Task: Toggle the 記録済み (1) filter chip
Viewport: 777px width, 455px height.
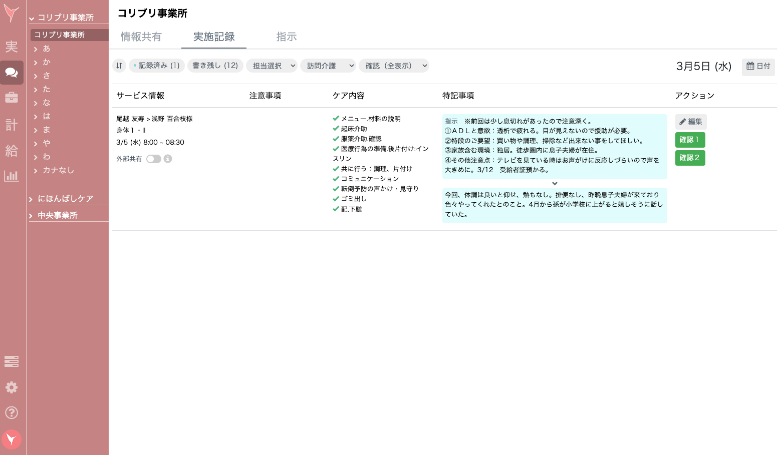Action: click(x=157, y=66)
